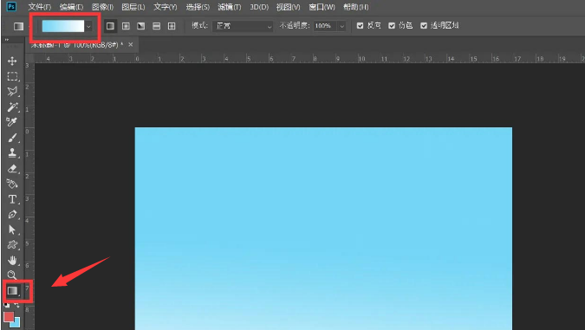This screenshot has height=330, width=585.
Task: Select the Move tool
Action: [12, 61]
